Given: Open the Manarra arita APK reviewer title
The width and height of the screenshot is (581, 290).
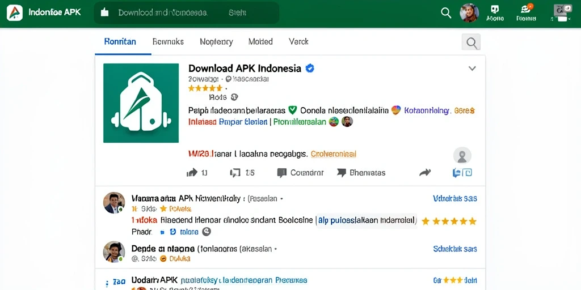Looking at the screenshot, I should tap(186, 198).
